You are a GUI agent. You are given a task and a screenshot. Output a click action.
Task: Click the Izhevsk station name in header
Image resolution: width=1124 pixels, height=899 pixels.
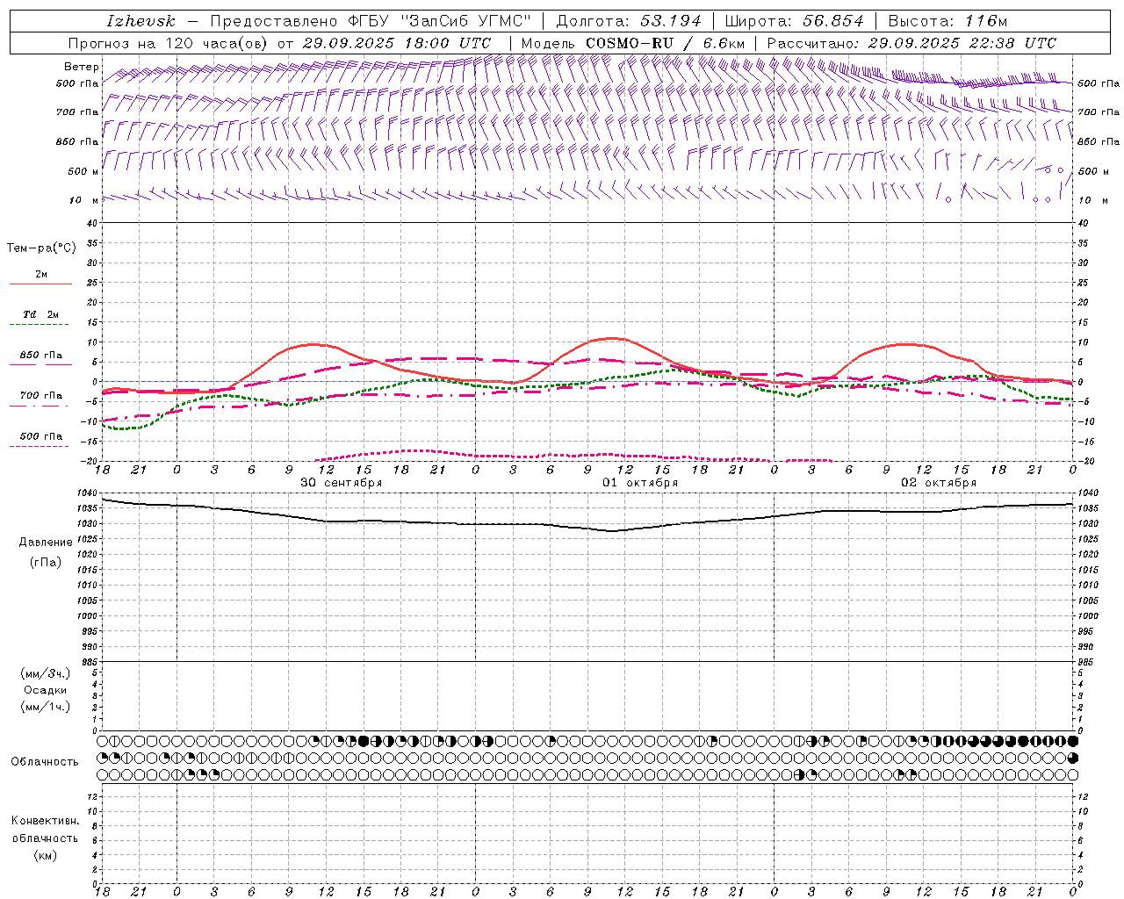pyautogui.click(x=141, y=21)
